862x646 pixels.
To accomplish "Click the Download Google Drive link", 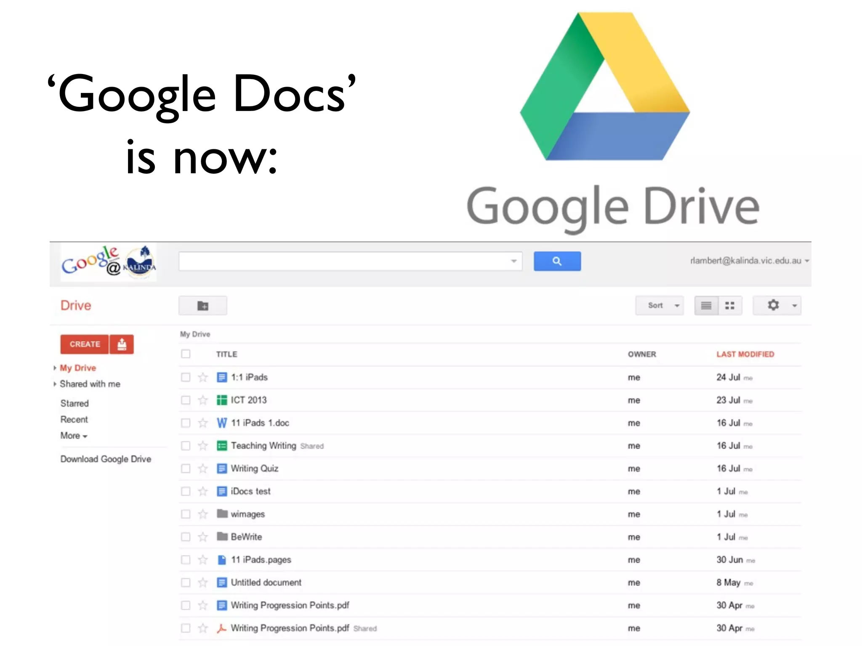I will 106,459.
